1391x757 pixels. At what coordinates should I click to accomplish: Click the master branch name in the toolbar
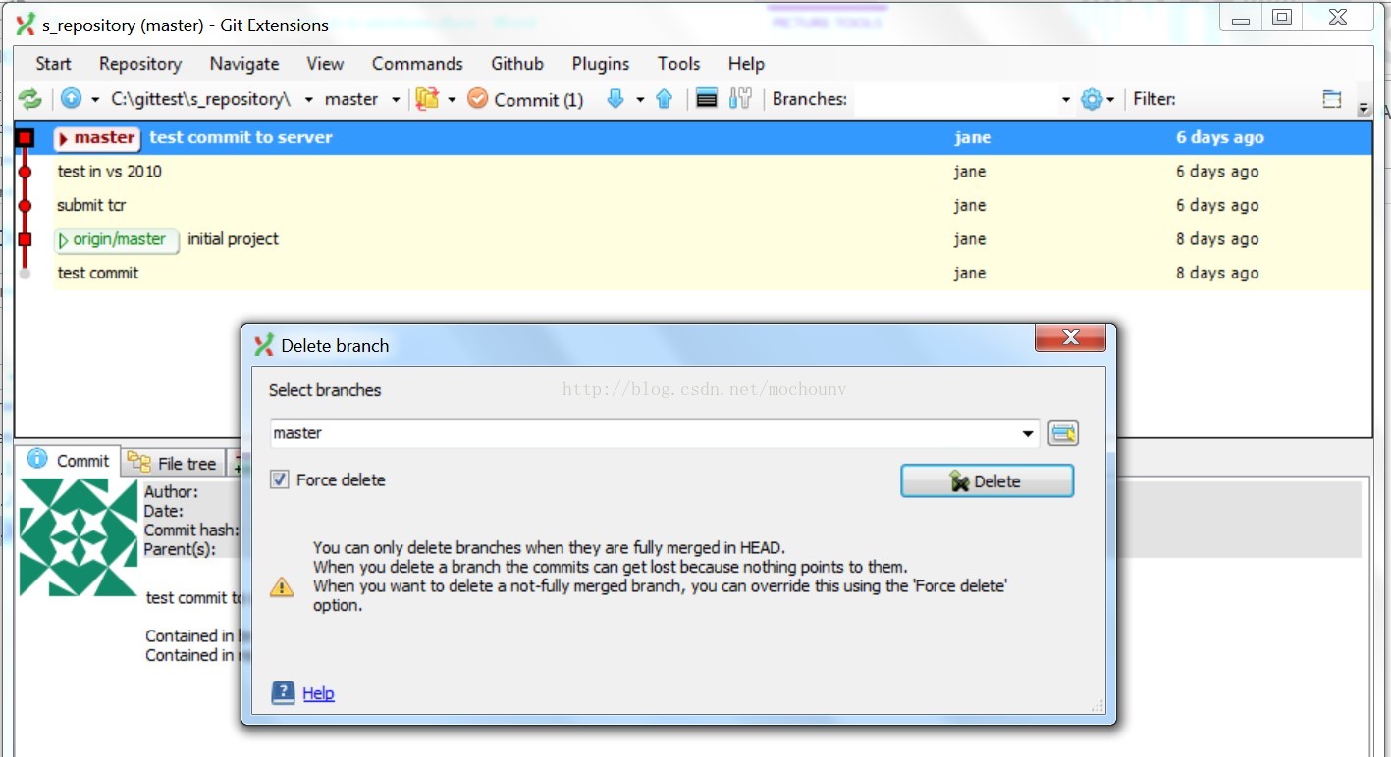[351, 99]
